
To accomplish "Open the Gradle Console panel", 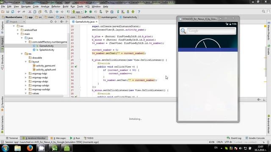I will [255, 138].
